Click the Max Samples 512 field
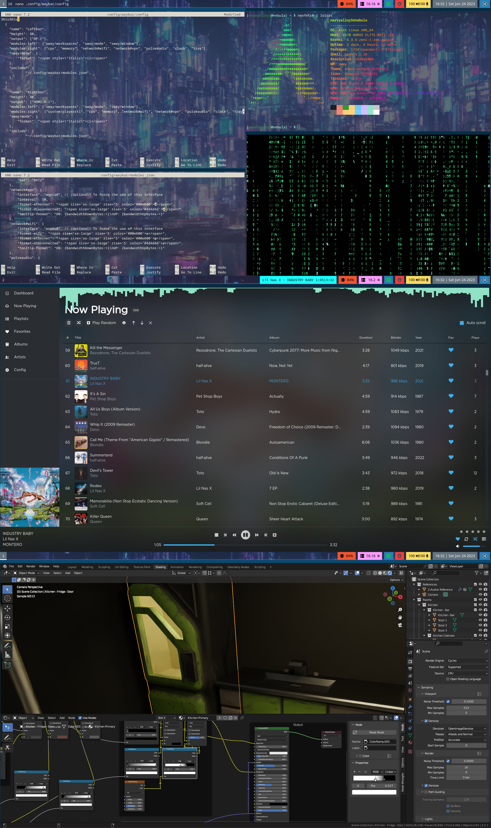Viewport: 491px width, 828px height. tap(466, 708)
